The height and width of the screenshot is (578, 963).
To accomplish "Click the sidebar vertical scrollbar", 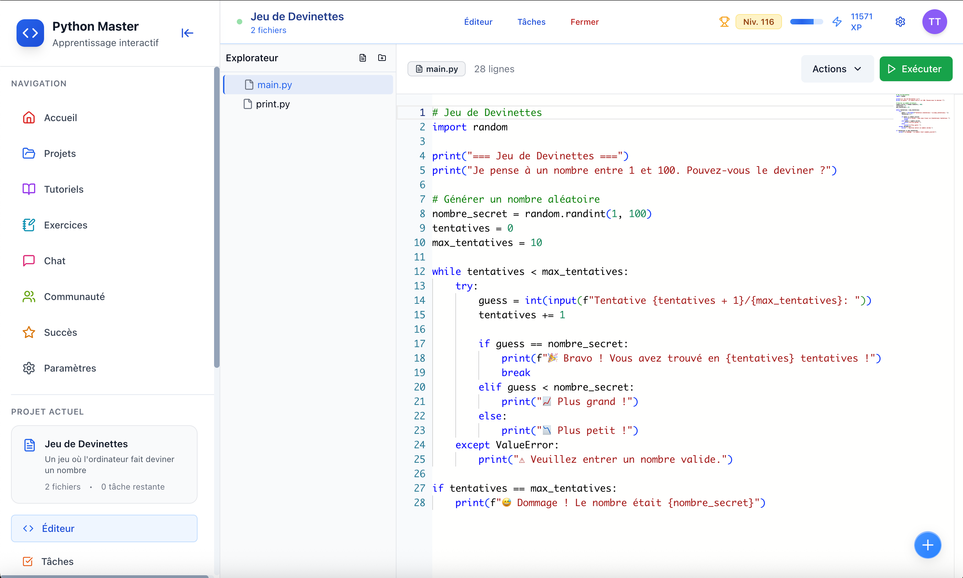I will pyautogui.click(x=216, y=217).
